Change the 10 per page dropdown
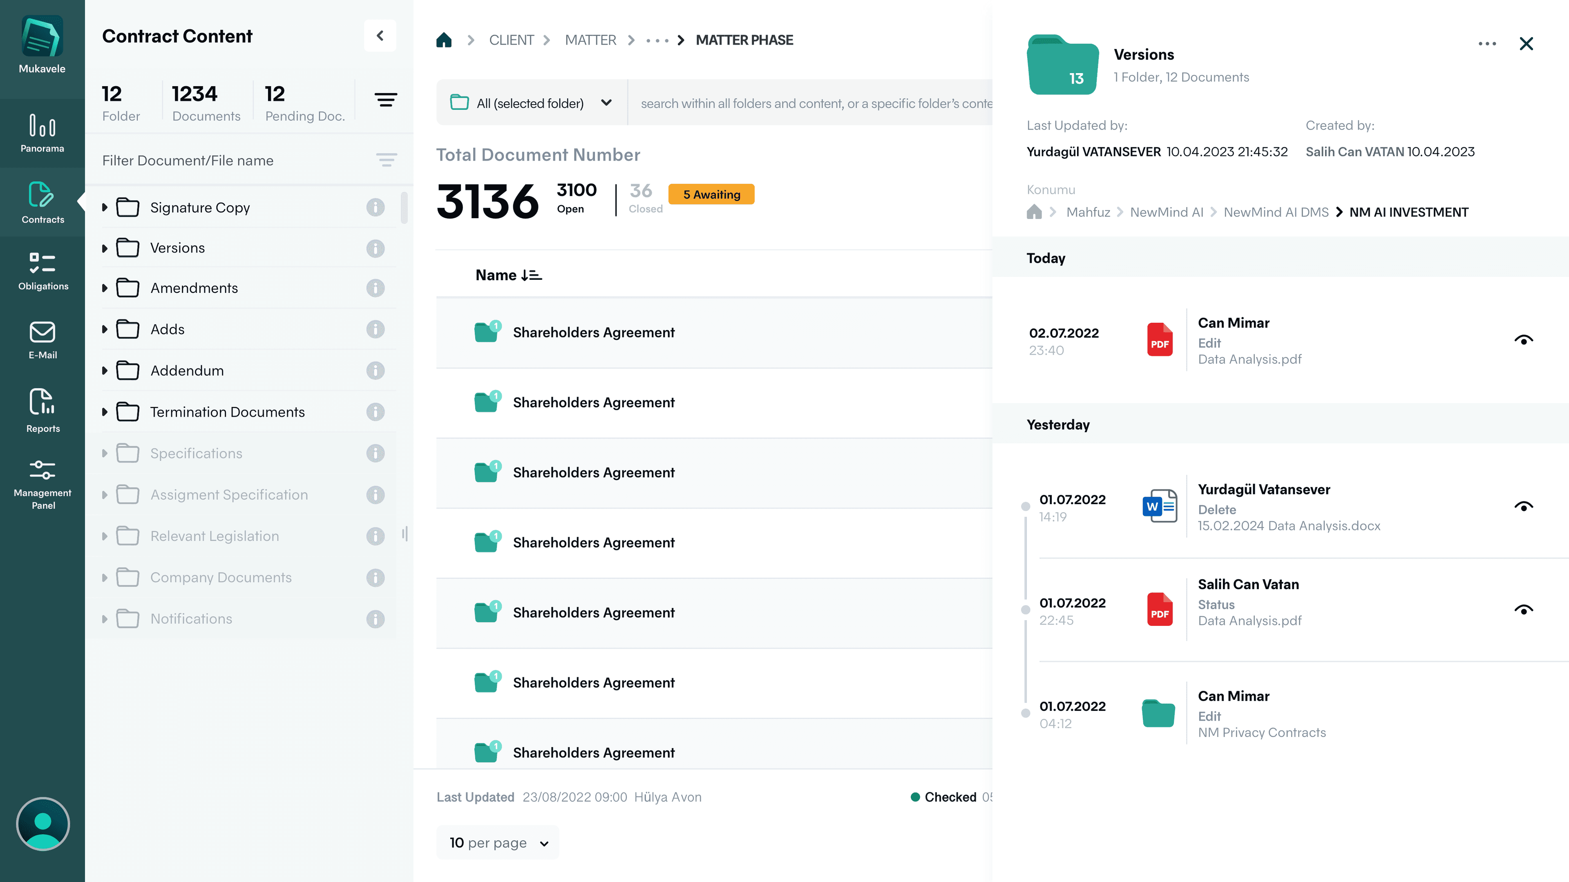The image size is (1569, 882). 498,842
